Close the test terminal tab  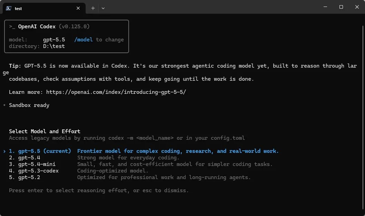[x=78, y=8]
